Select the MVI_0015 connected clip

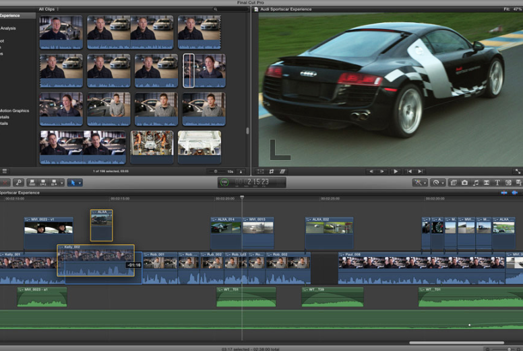[x=258, y=233]
